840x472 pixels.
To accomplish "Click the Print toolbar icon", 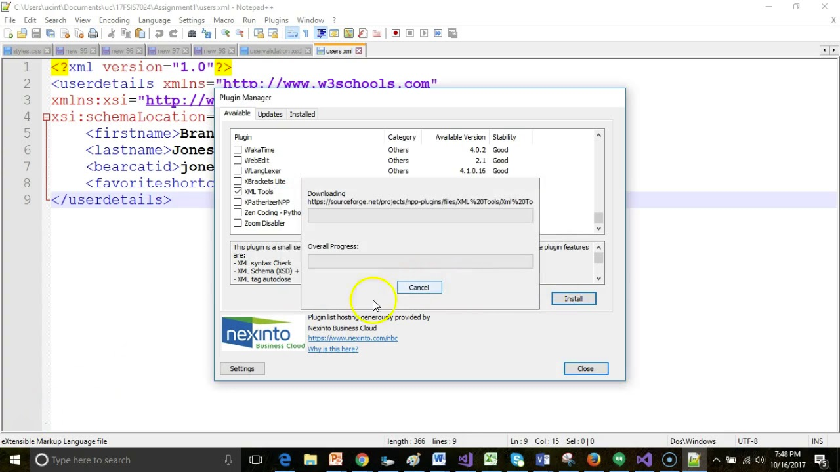I will (x=93, y=33).
